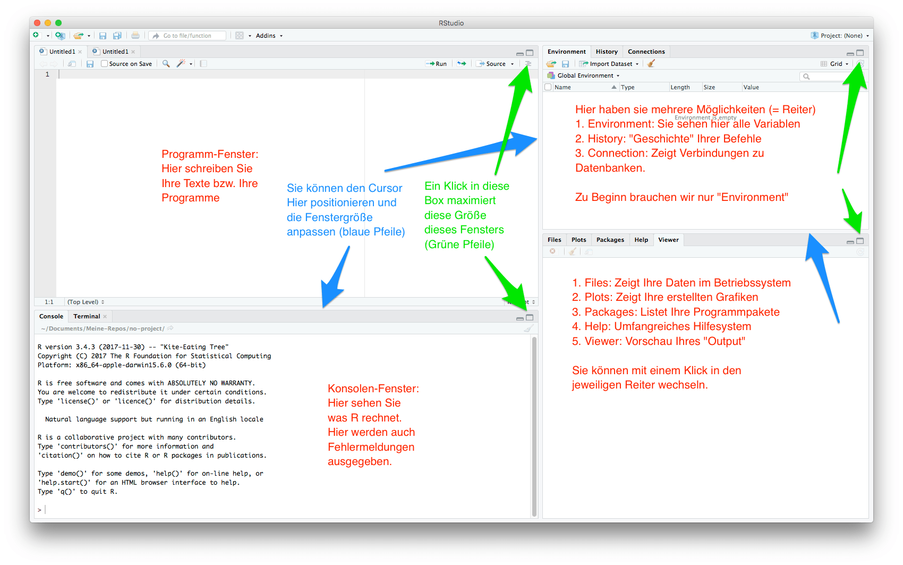
Task: Click the print icon in main toolbar
Action: pyautogui.click(x=135, y=36)
